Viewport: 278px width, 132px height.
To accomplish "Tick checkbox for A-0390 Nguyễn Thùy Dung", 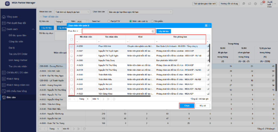I will click(72, 60).
